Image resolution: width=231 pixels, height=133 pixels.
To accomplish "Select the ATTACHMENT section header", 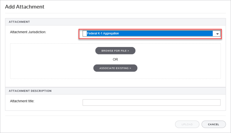I will point(19,22).
